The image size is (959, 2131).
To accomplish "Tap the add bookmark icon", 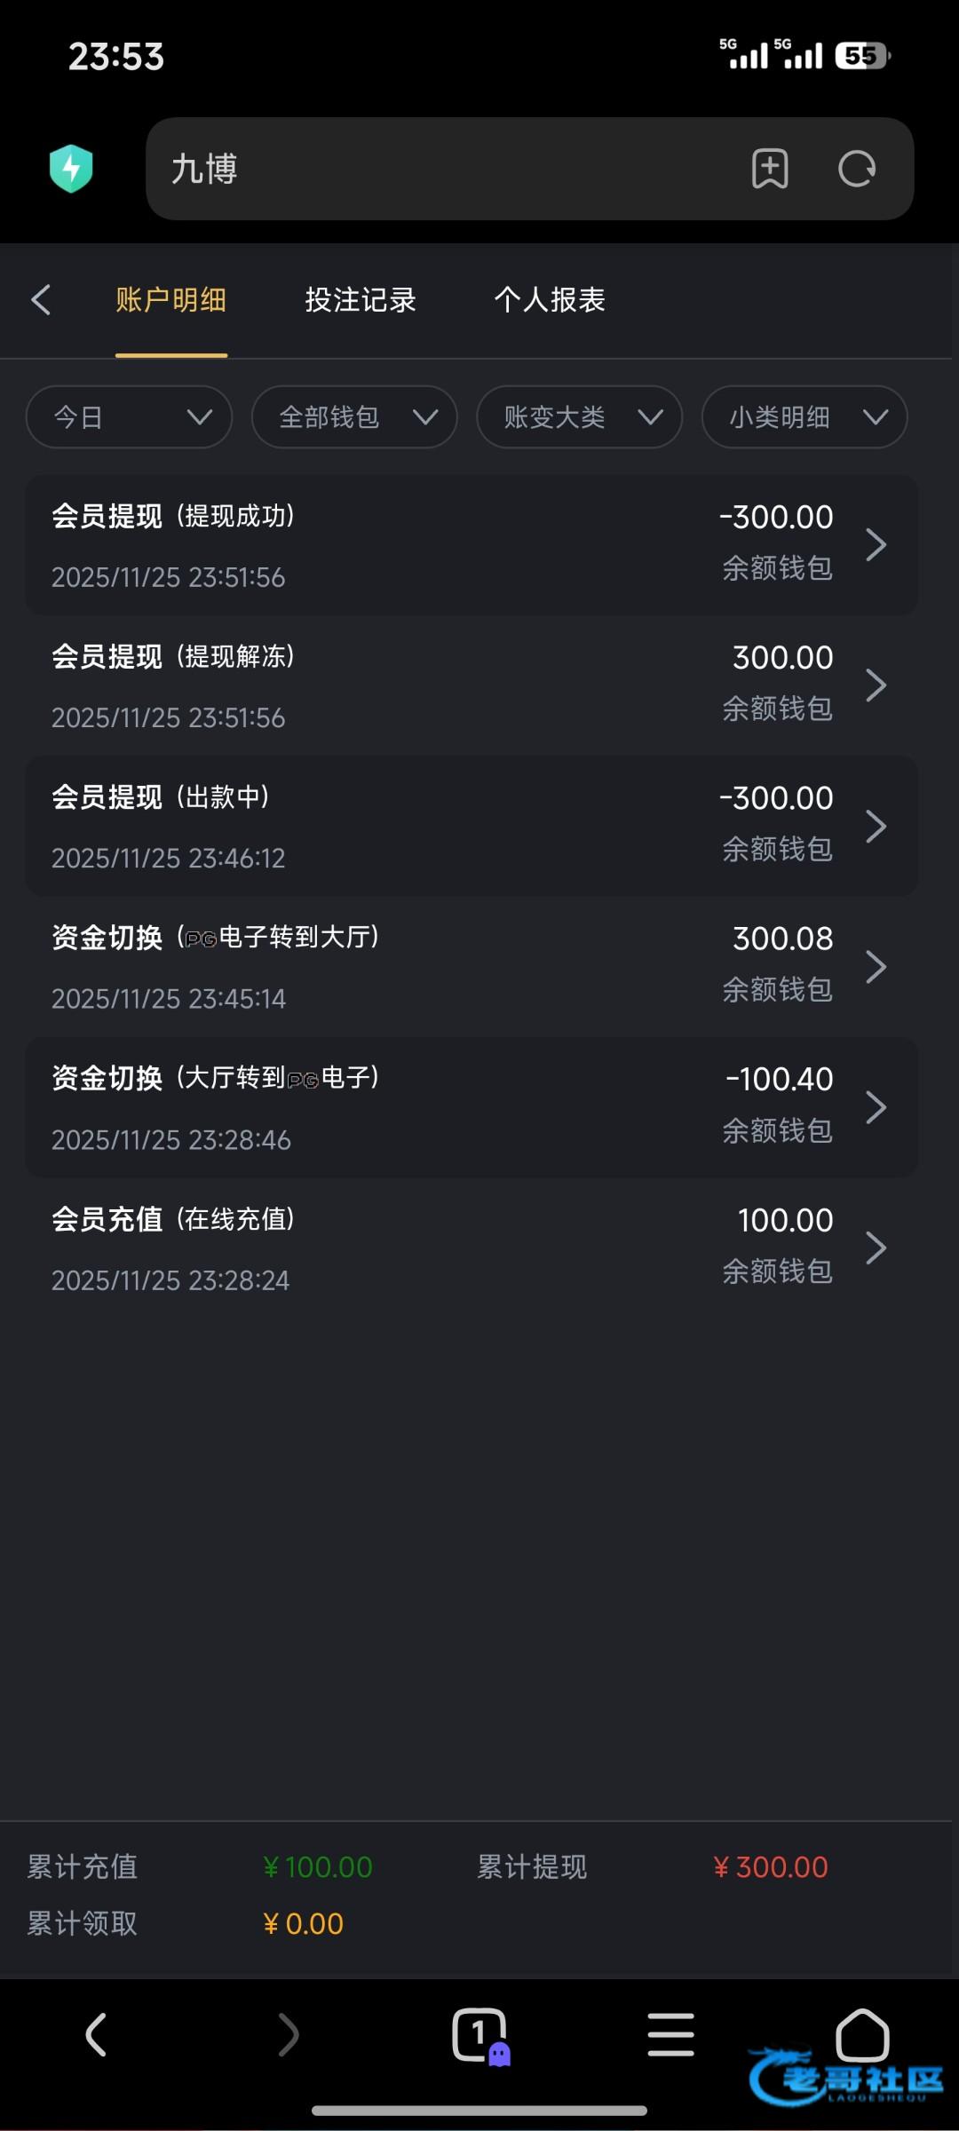I will click(770, 169).
